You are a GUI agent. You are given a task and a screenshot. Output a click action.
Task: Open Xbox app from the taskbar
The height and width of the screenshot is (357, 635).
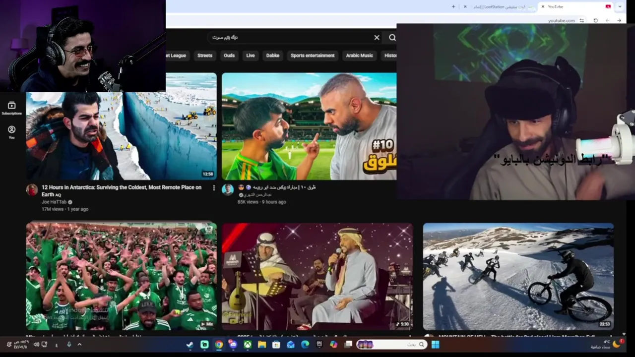(248, 344)
